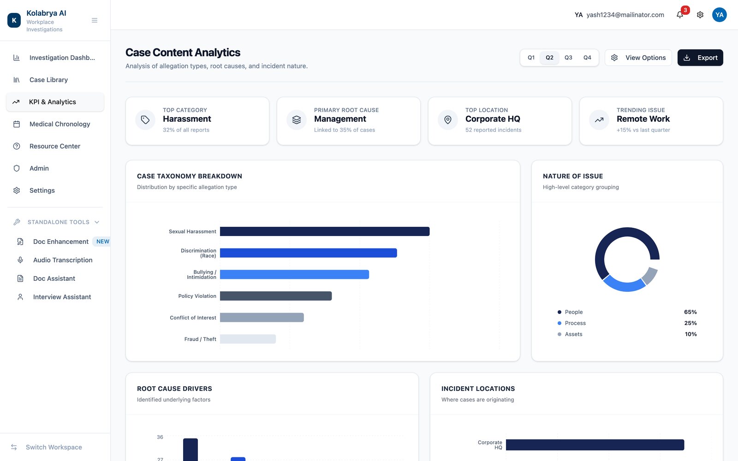Click the KPI & Analytics trend icon
Screen dimensions: 738x461
16,102
